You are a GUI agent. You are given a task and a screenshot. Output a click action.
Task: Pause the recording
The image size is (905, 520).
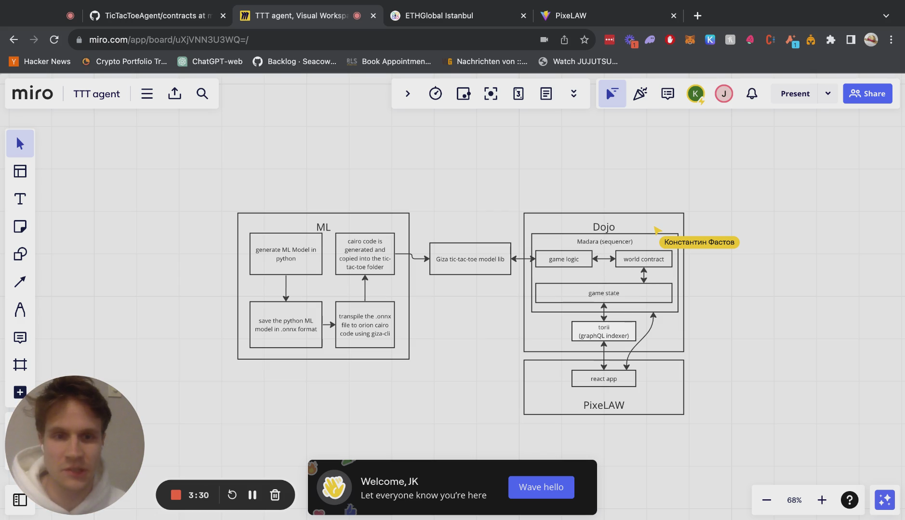(253, 495)
